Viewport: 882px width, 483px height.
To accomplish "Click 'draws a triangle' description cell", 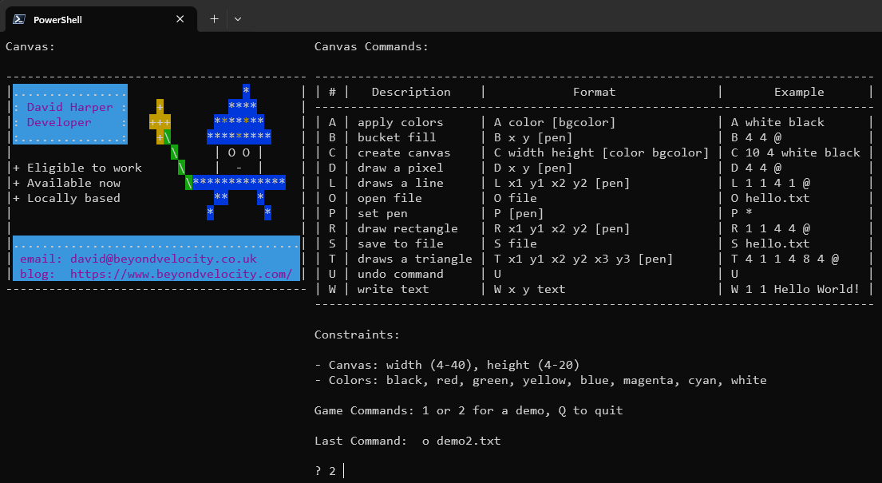I will [415, 259].
